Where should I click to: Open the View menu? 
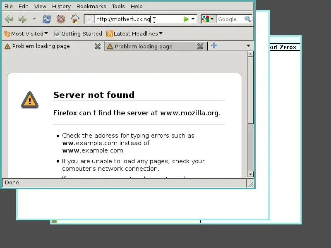coord(40,7)
